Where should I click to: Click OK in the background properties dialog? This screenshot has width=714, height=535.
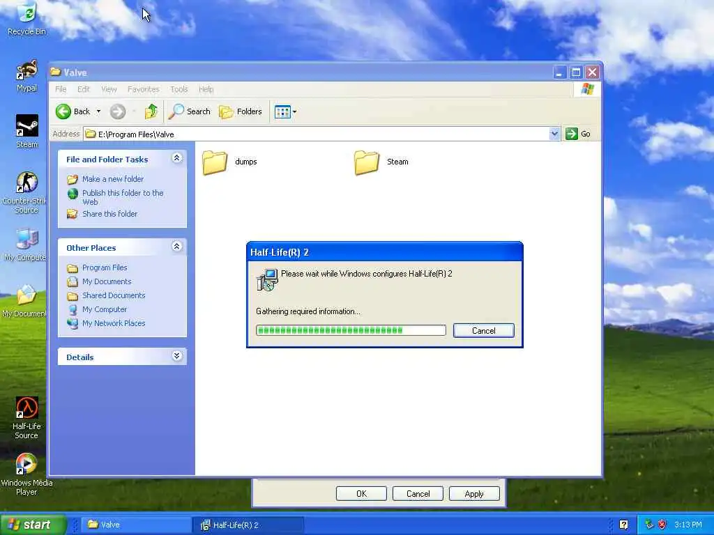362,494
